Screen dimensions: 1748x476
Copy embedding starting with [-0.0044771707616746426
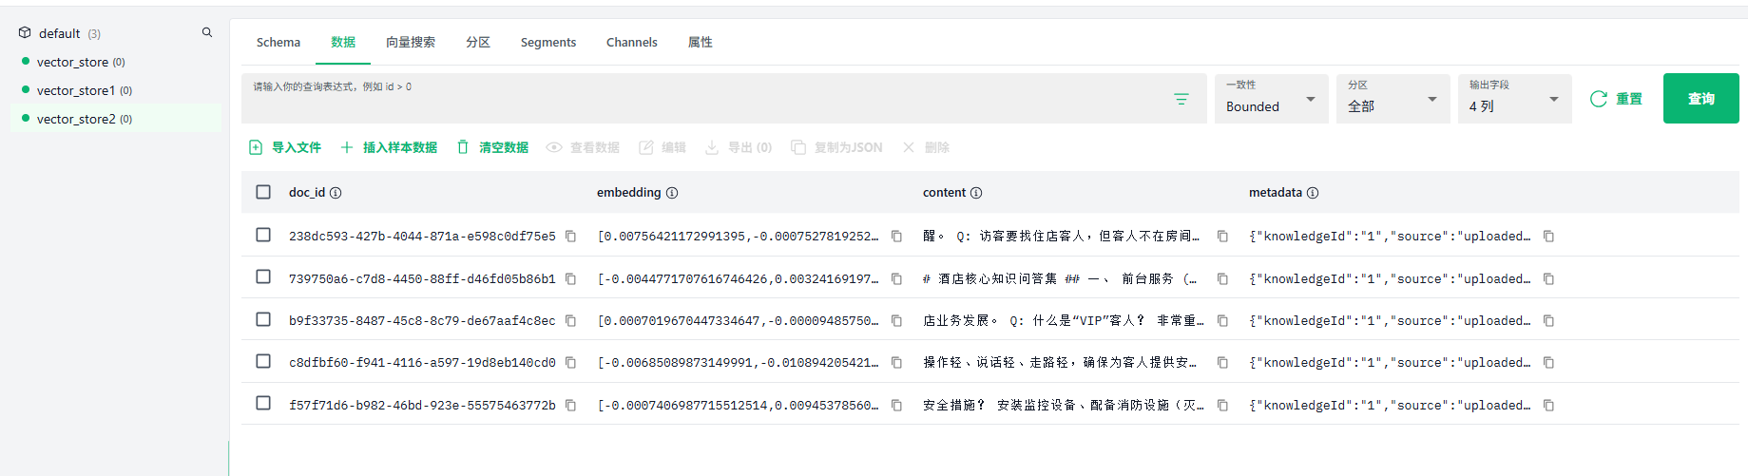896,278
